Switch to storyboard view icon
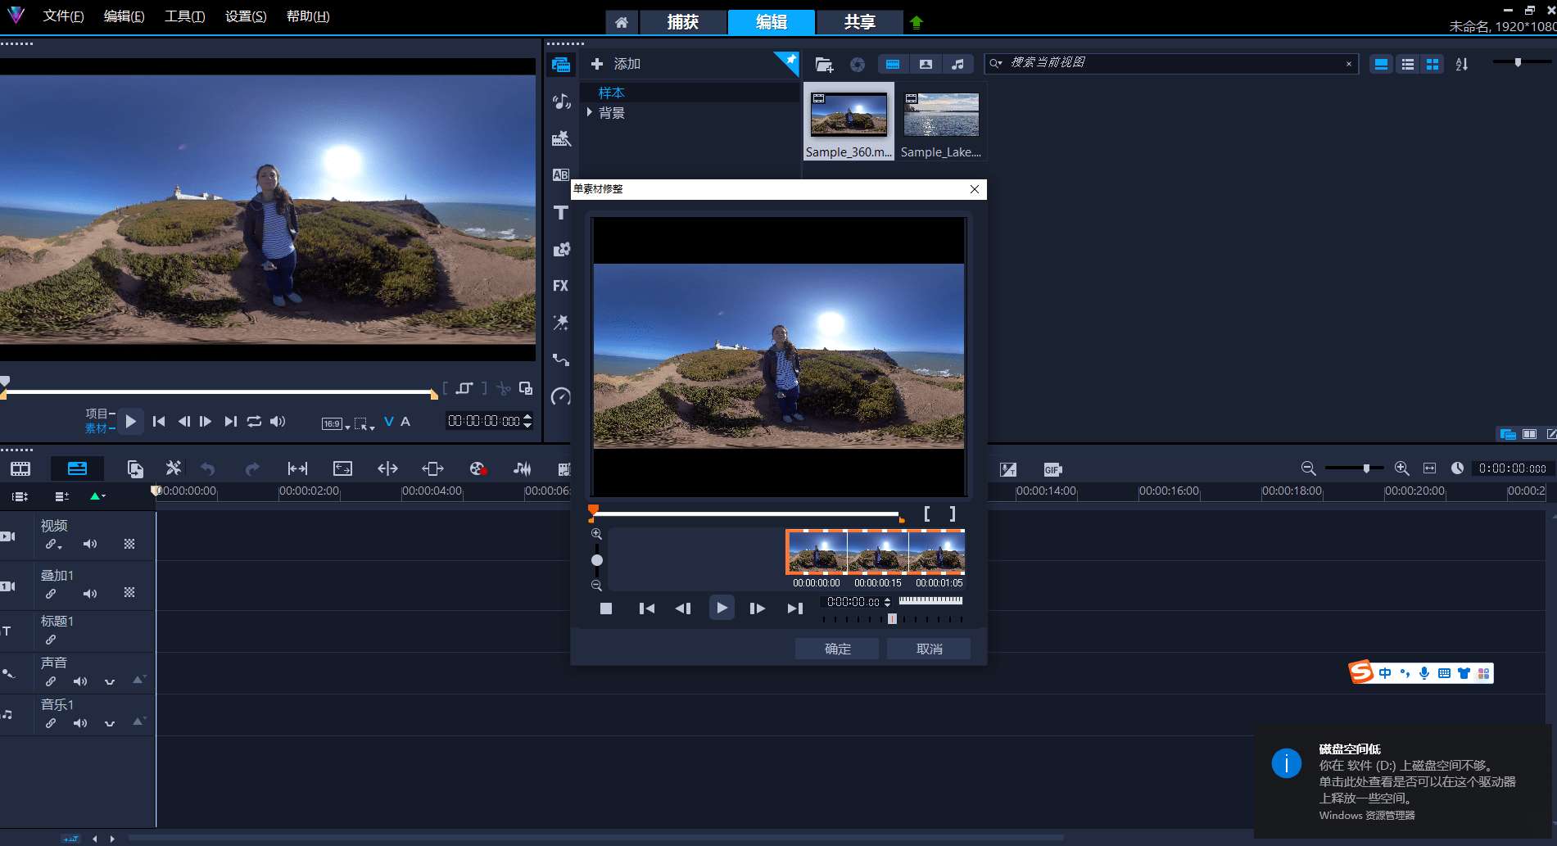The width and height of the screenshot is (1557, 846). pos(20,468)
